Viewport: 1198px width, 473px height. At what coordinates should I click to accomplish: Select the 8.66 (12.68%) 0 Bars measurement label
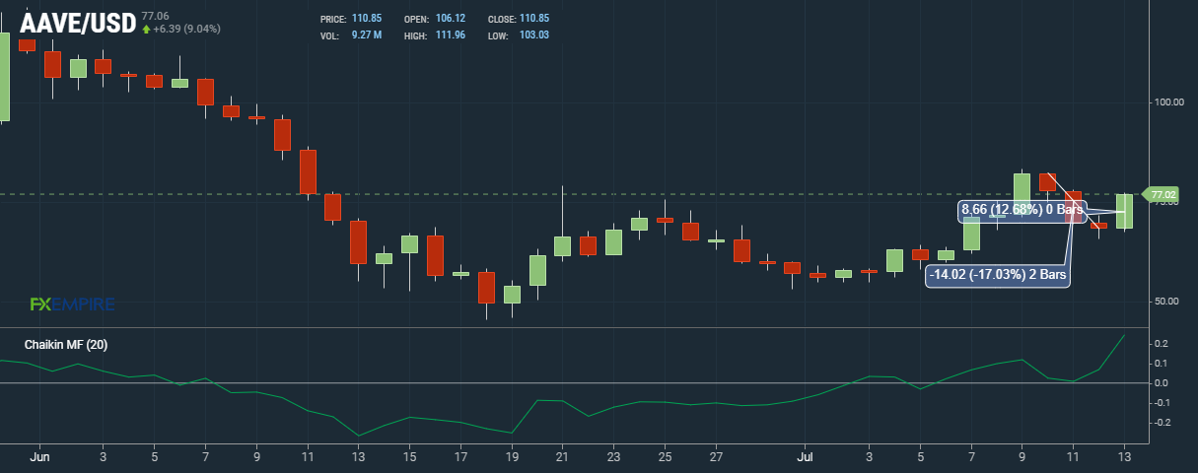pyautogui.click(x=1022, y=210)
